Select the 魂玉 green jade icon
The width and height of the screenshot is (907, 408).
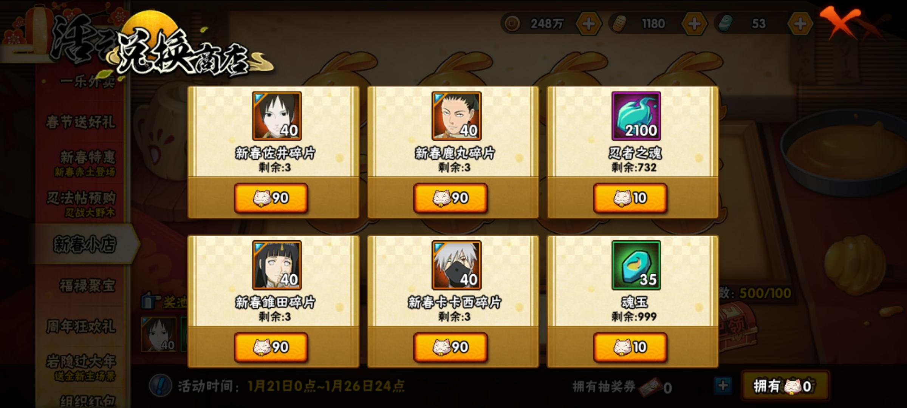coord(636,265)
